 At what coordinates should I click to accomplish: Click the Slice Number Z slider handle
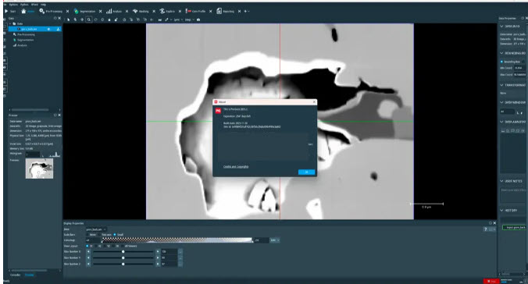click(123, 264)
